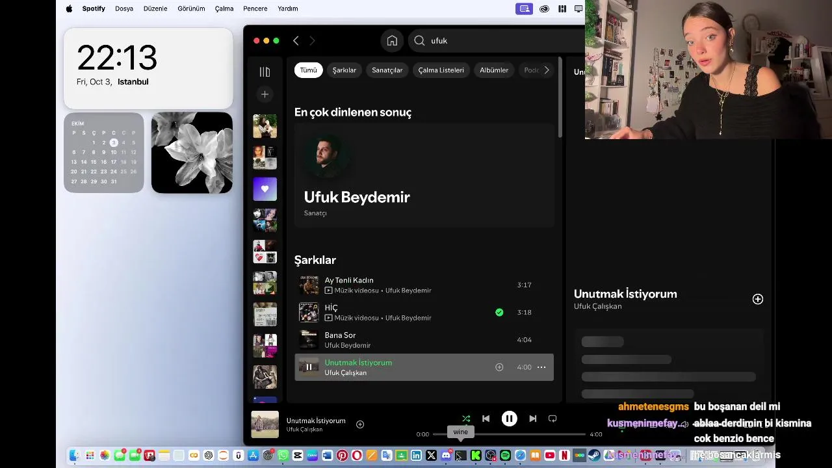Pause playback in the player bar
Image resolution: width=832 pixels, height=468 pixels.
coord(510,419)
